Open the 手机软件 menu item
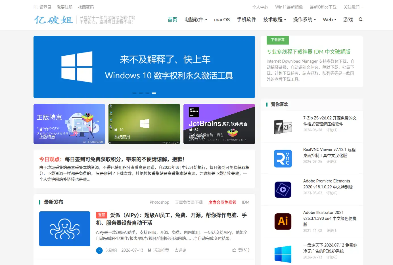This screenshot has width=393, height=265. point(246,20)
